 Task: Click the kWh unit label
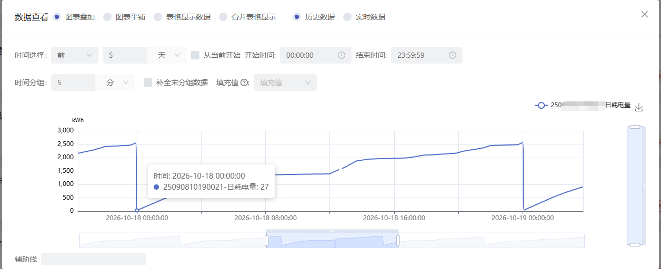[78, 120]
